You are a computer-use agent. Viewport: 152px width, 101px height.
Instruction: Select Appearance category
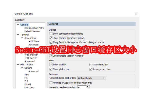pos(30,38)
